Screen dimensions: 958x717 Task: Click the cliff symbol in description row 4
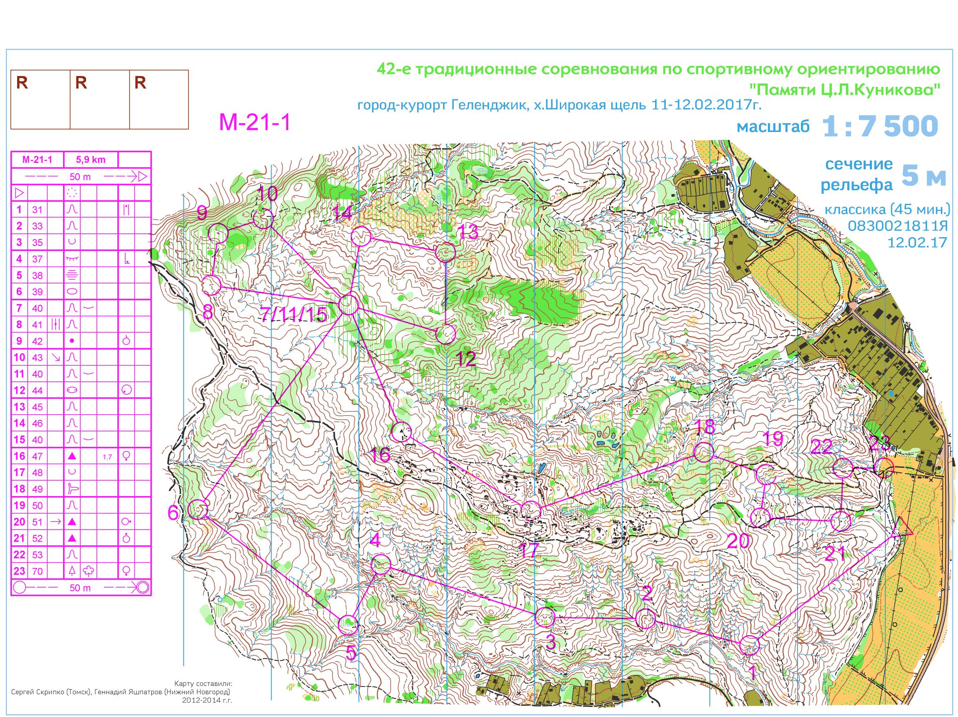(72, 258)
